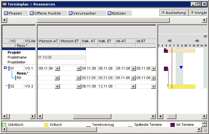Click the Wunsch-ET column header
Screen dimensions: 209x134
pos(70,41)
